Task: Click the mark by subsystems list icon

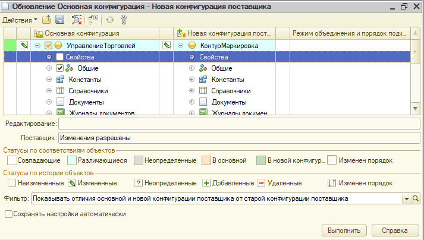Action: (93, 20)
